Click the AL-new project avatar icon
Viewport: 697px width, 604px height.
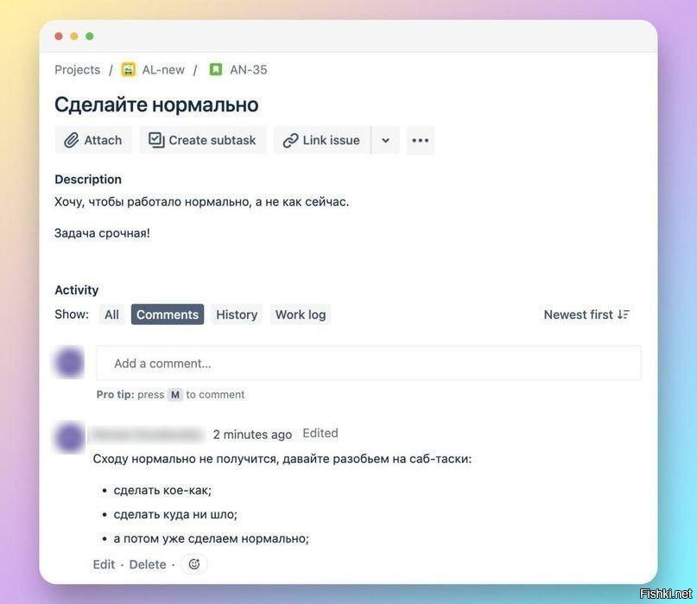pos(129,69)
